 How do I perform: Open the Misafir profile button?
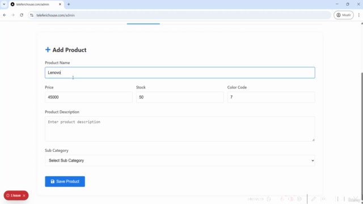[x=344, y=15]
